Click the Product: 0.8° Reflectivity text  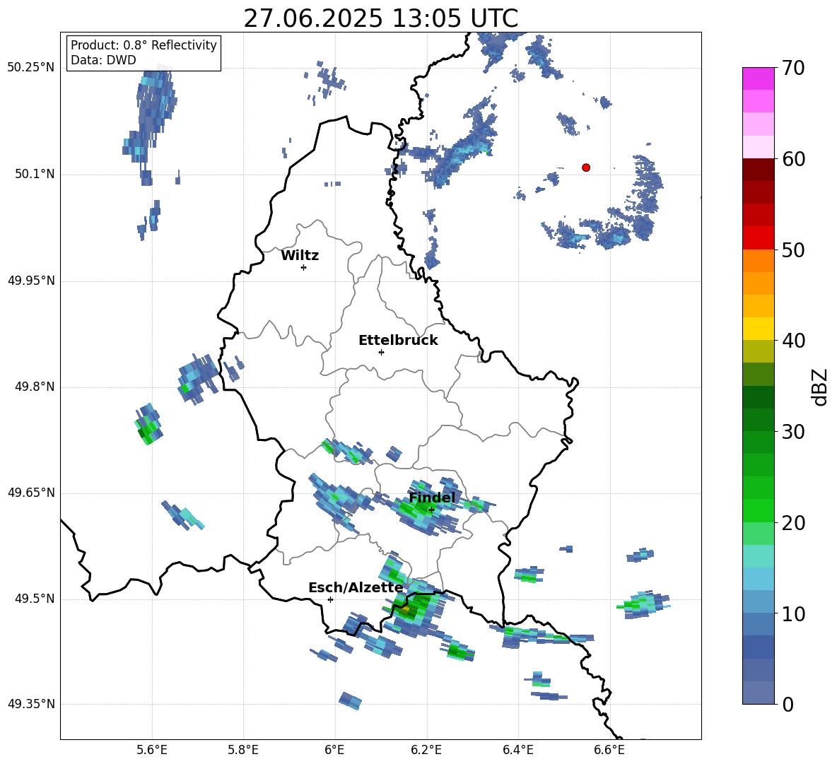tap(144, 45)
